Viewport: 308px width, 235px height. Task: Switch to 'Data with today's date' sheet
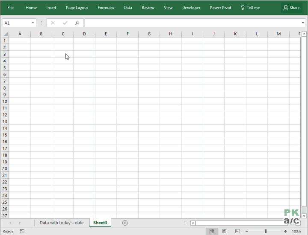(62, 223)
